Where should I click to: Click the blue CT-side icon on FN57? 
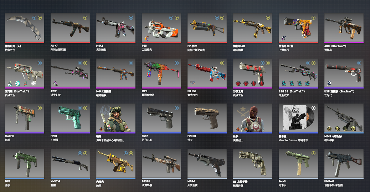[x=176, y=108]
